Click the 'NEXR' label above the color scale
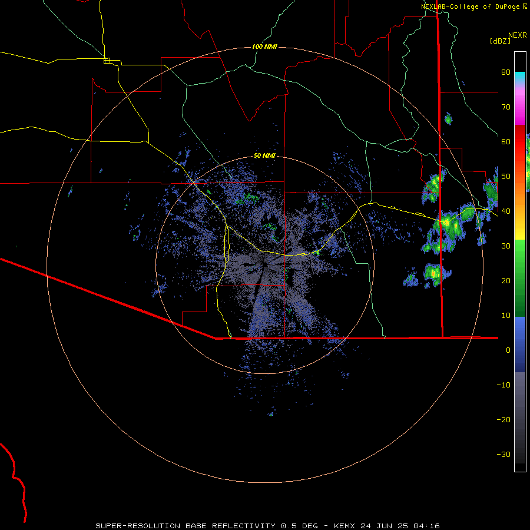 pyautogui.click(x=517, y=35)
